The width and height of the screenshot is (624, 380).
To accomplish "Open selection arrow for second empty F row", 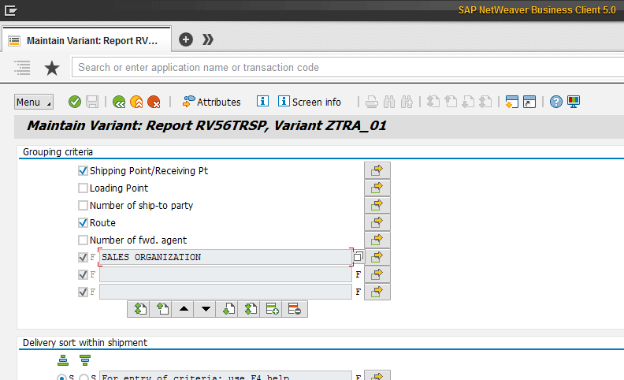I will [377, 274].
